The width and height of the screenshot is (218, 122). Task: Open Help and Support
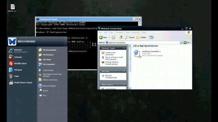47,86
